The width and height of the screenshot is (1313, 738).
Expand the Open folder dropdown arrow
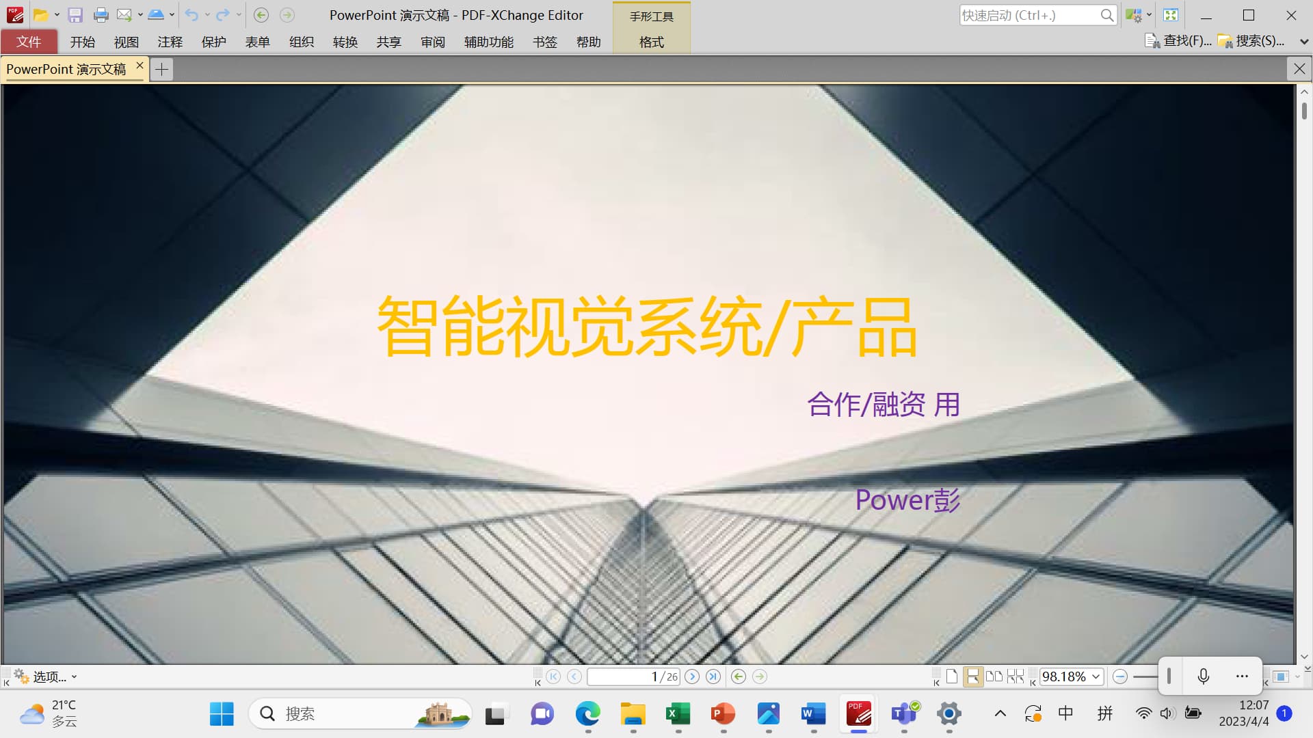click(x=57, y=15)
